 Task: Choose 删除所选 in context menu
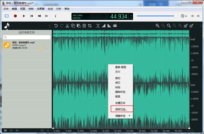tap(120, 92)
